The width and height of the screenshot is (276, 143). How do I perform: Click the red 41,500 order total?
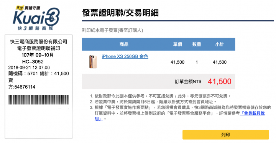pos(220,81)
